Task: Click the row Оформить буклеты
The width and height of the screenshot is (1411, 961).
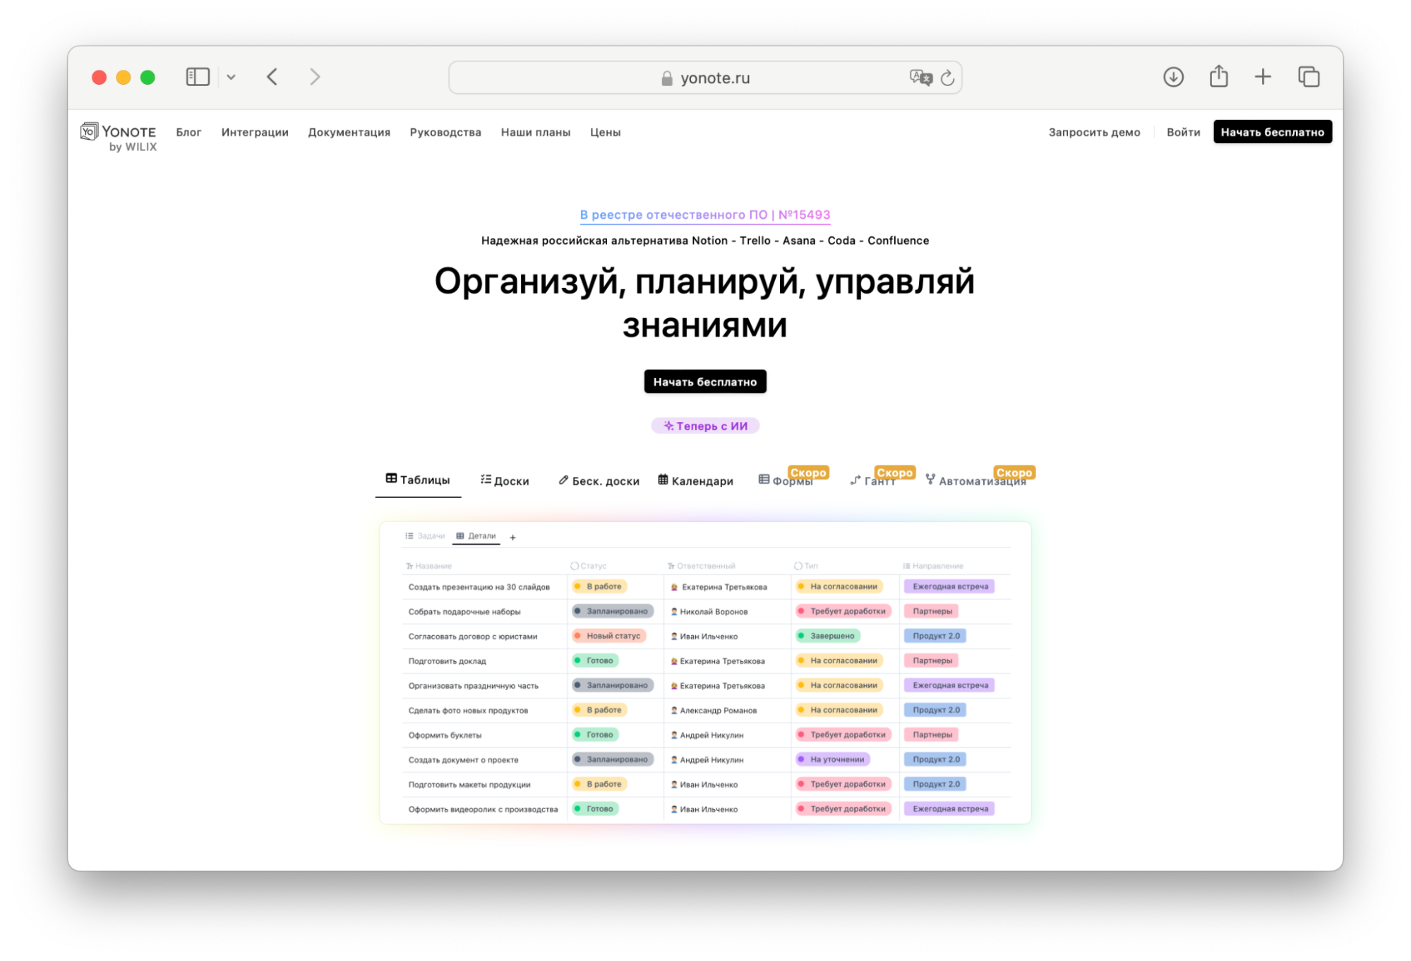Action: tap(706, 735)
